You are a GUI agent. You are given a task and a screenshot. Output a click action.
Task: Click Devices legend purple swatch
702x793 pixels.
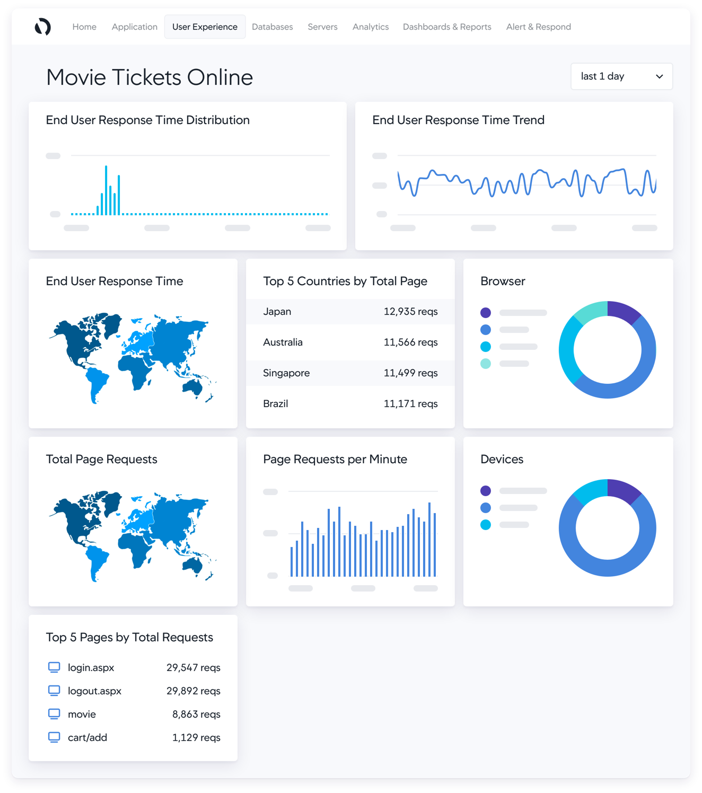[x=486, y=491]
